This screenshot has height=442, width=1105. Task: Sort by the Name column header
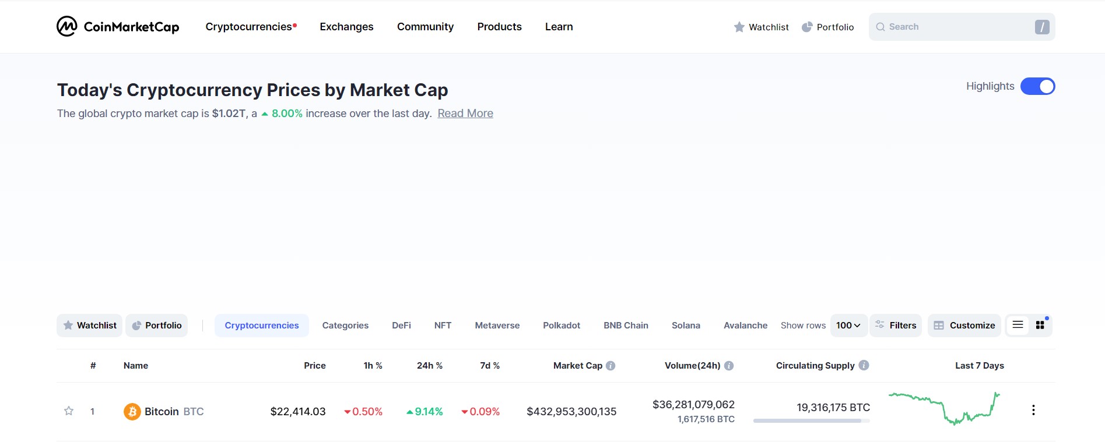(136, 366)
